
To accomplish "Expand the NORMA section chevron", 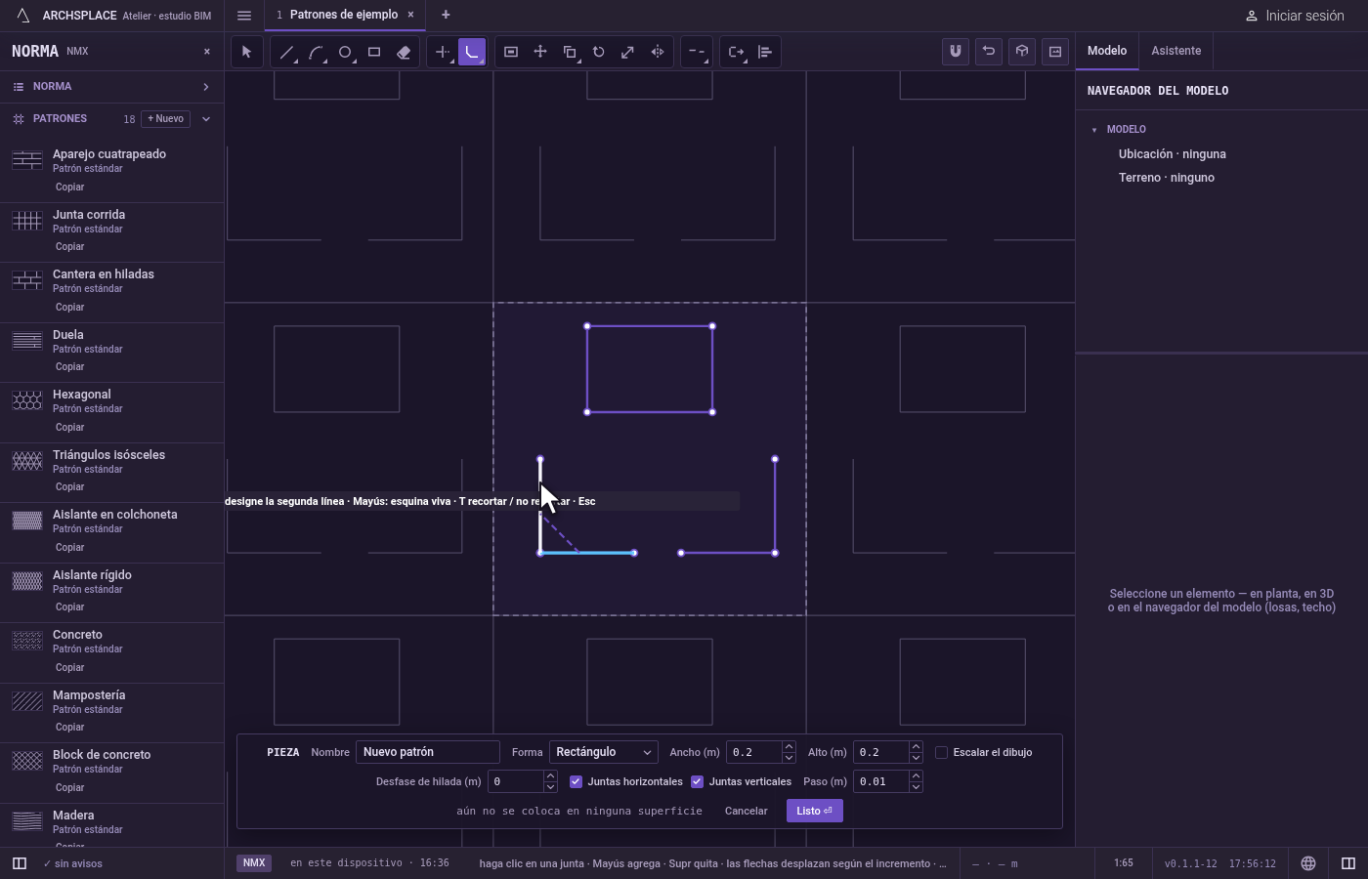I will 206,87.
